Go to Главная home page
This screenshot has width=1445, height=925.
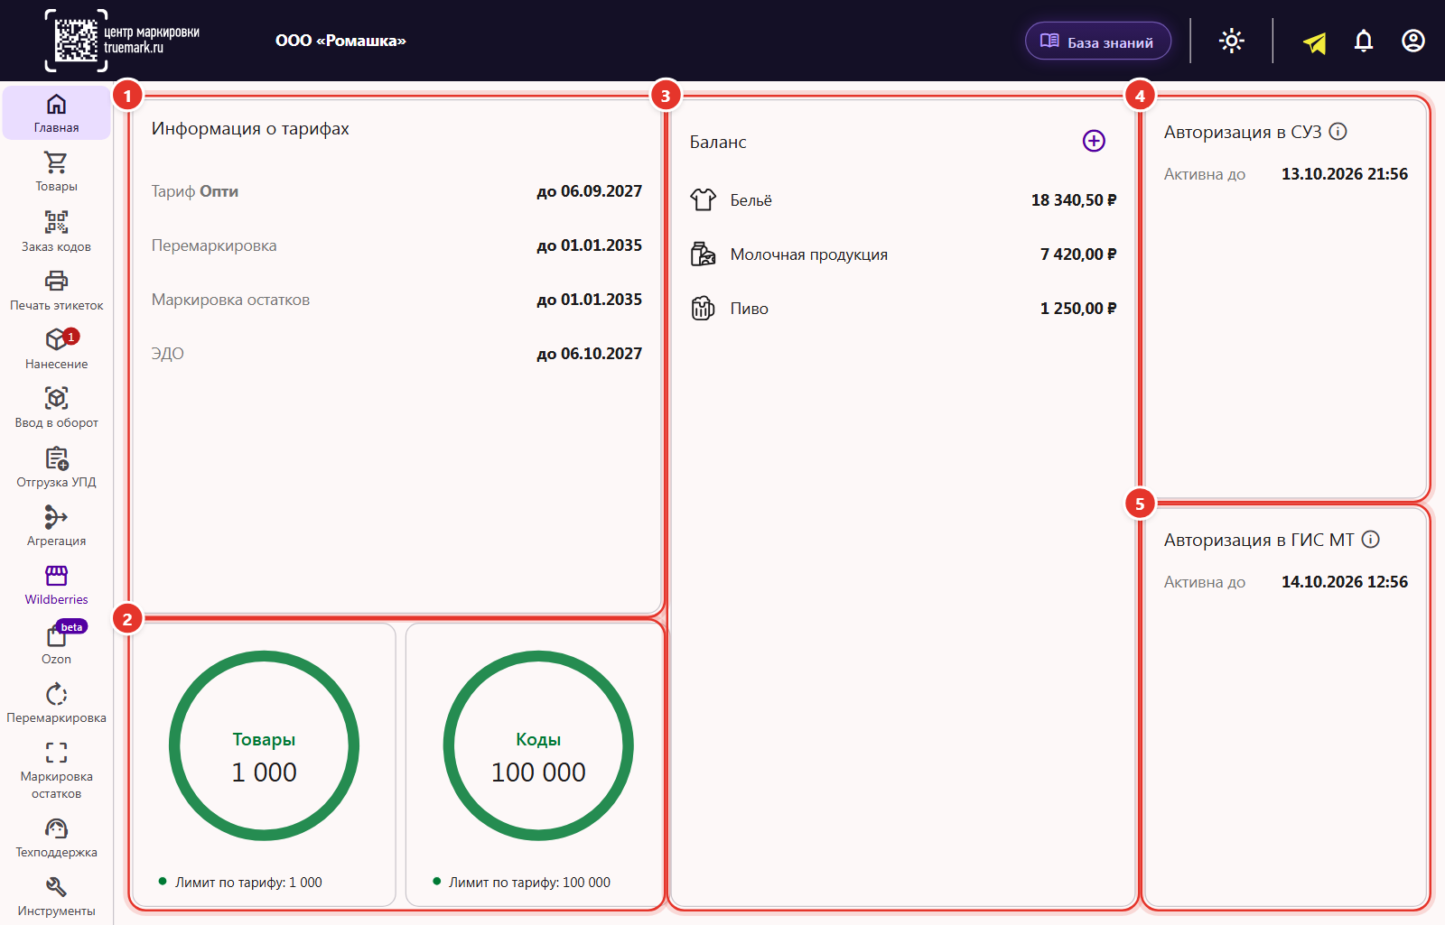[x=56, y=113]
